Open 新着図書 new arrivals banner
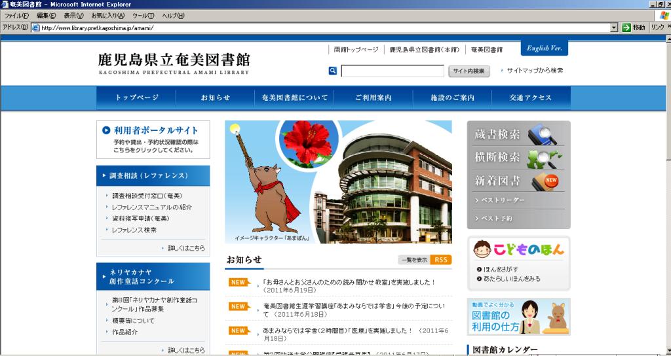Viewport: 671px width, 356px height. [518, 181]
